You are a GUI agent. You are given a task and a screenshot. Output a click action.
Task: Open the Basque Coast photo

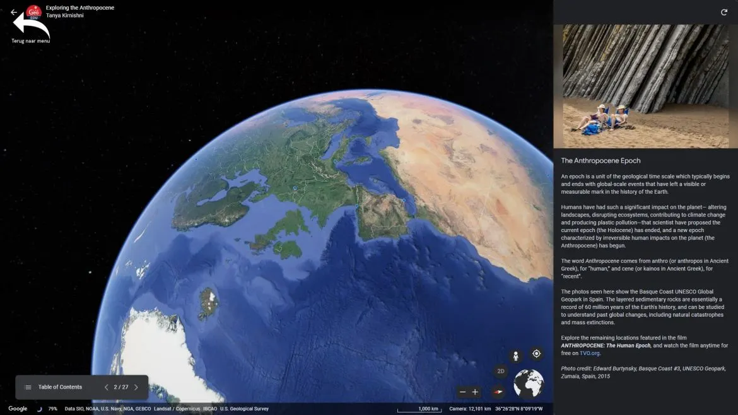(646, 86)
